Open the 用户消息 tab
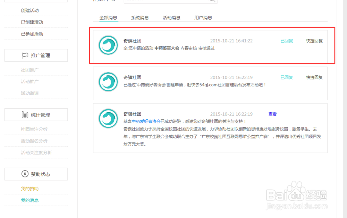347x218 pixels. click(203, 17)
